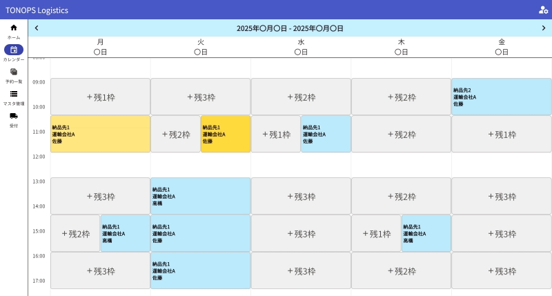Select the Calendar icon in sidebar
This screenshot has width=552, height=296.
tap(14, 50)
